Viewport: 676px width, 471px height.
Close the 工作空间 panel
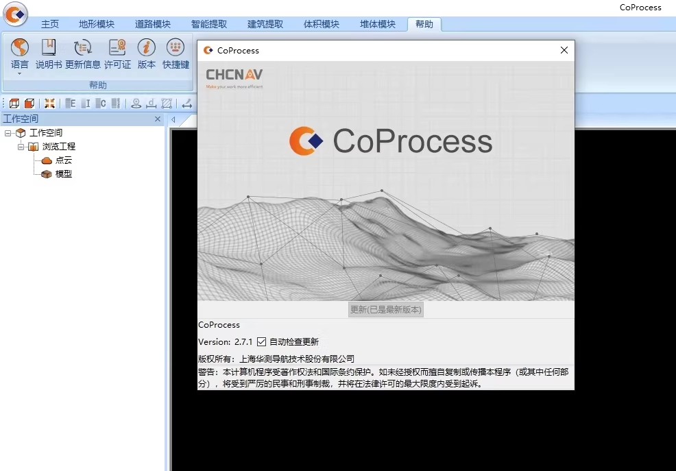tap(158, 119)
